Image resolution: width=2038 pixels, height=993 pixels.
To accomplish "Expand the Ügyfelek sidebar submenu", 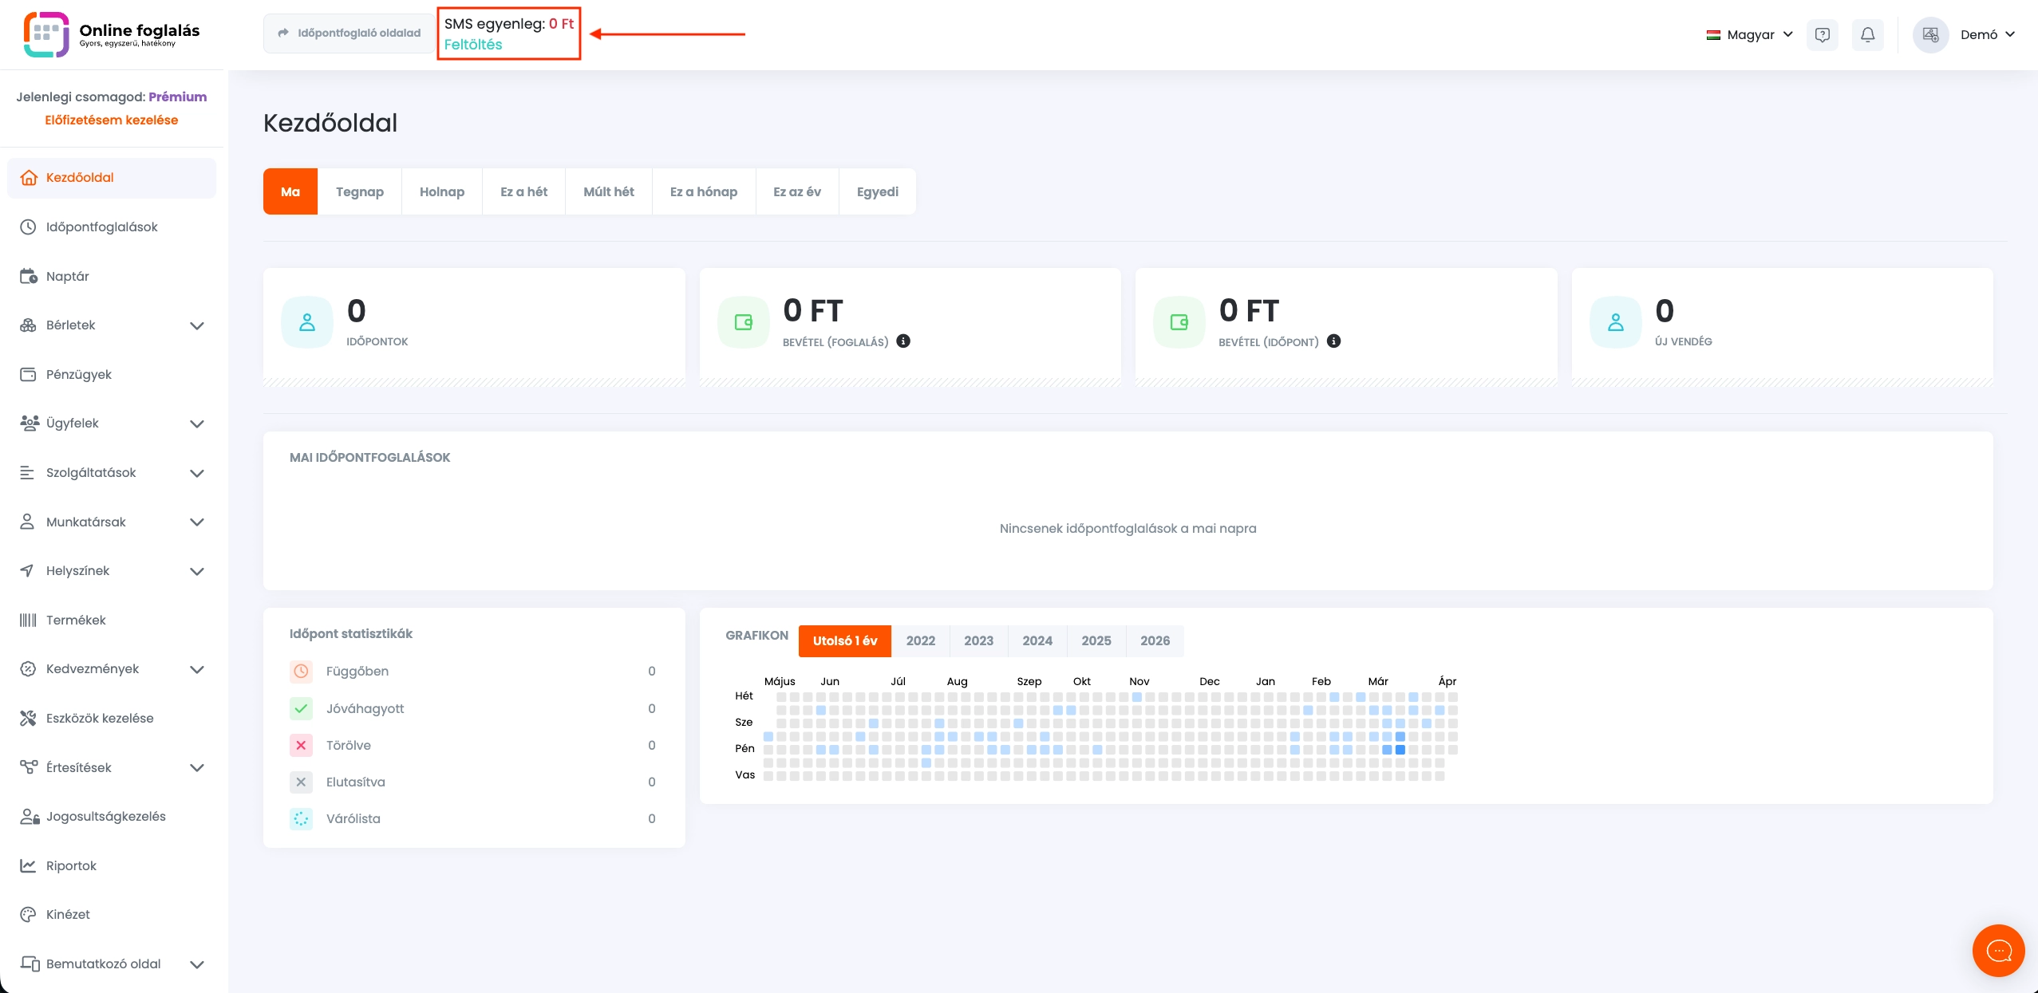I will (x=196, y=424).
